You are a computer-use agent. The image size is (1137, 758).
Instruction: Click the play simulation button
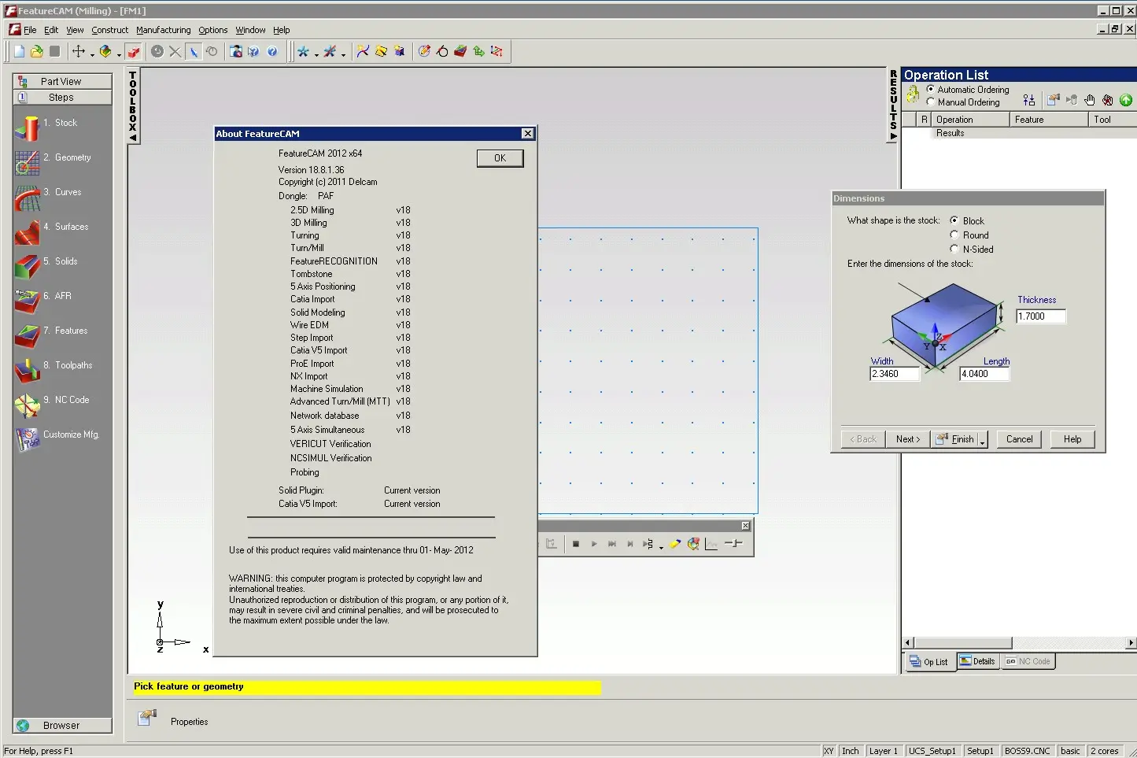pyautogui.click(x=594, y=544)
